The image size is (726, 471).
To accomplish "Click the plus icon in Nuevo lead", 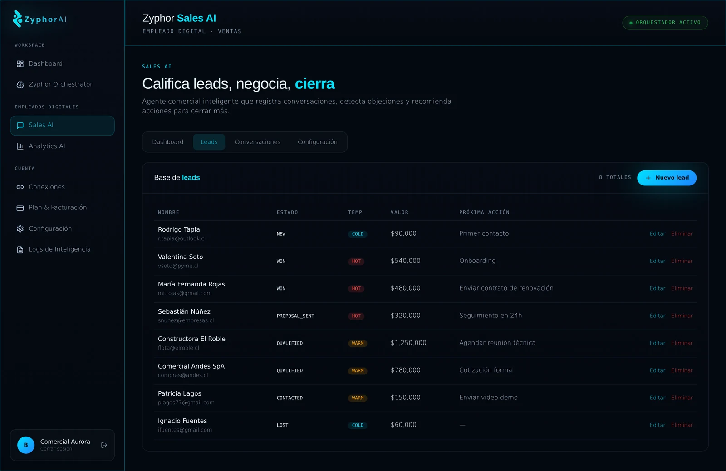I will (648, 178).
